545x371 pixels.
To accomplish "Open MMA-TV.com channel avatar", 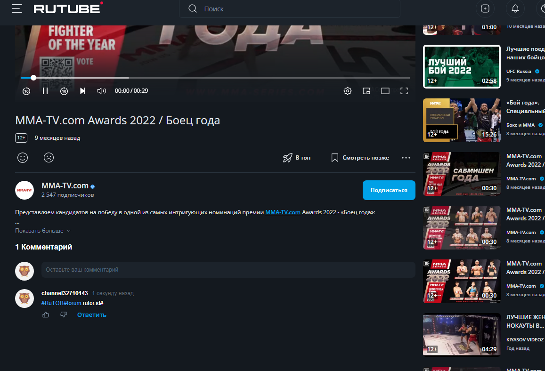I will [24, 190].
